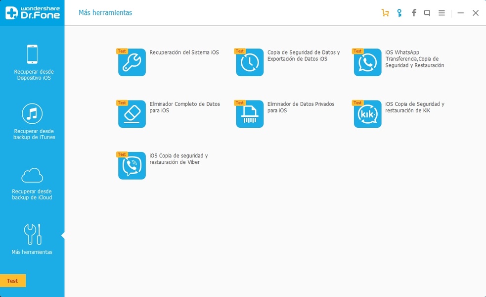Image resolution: width=486 pixels, height=297 pixels.
Task: Open the feedback chat bubble icon
Action: click(427, 13)
